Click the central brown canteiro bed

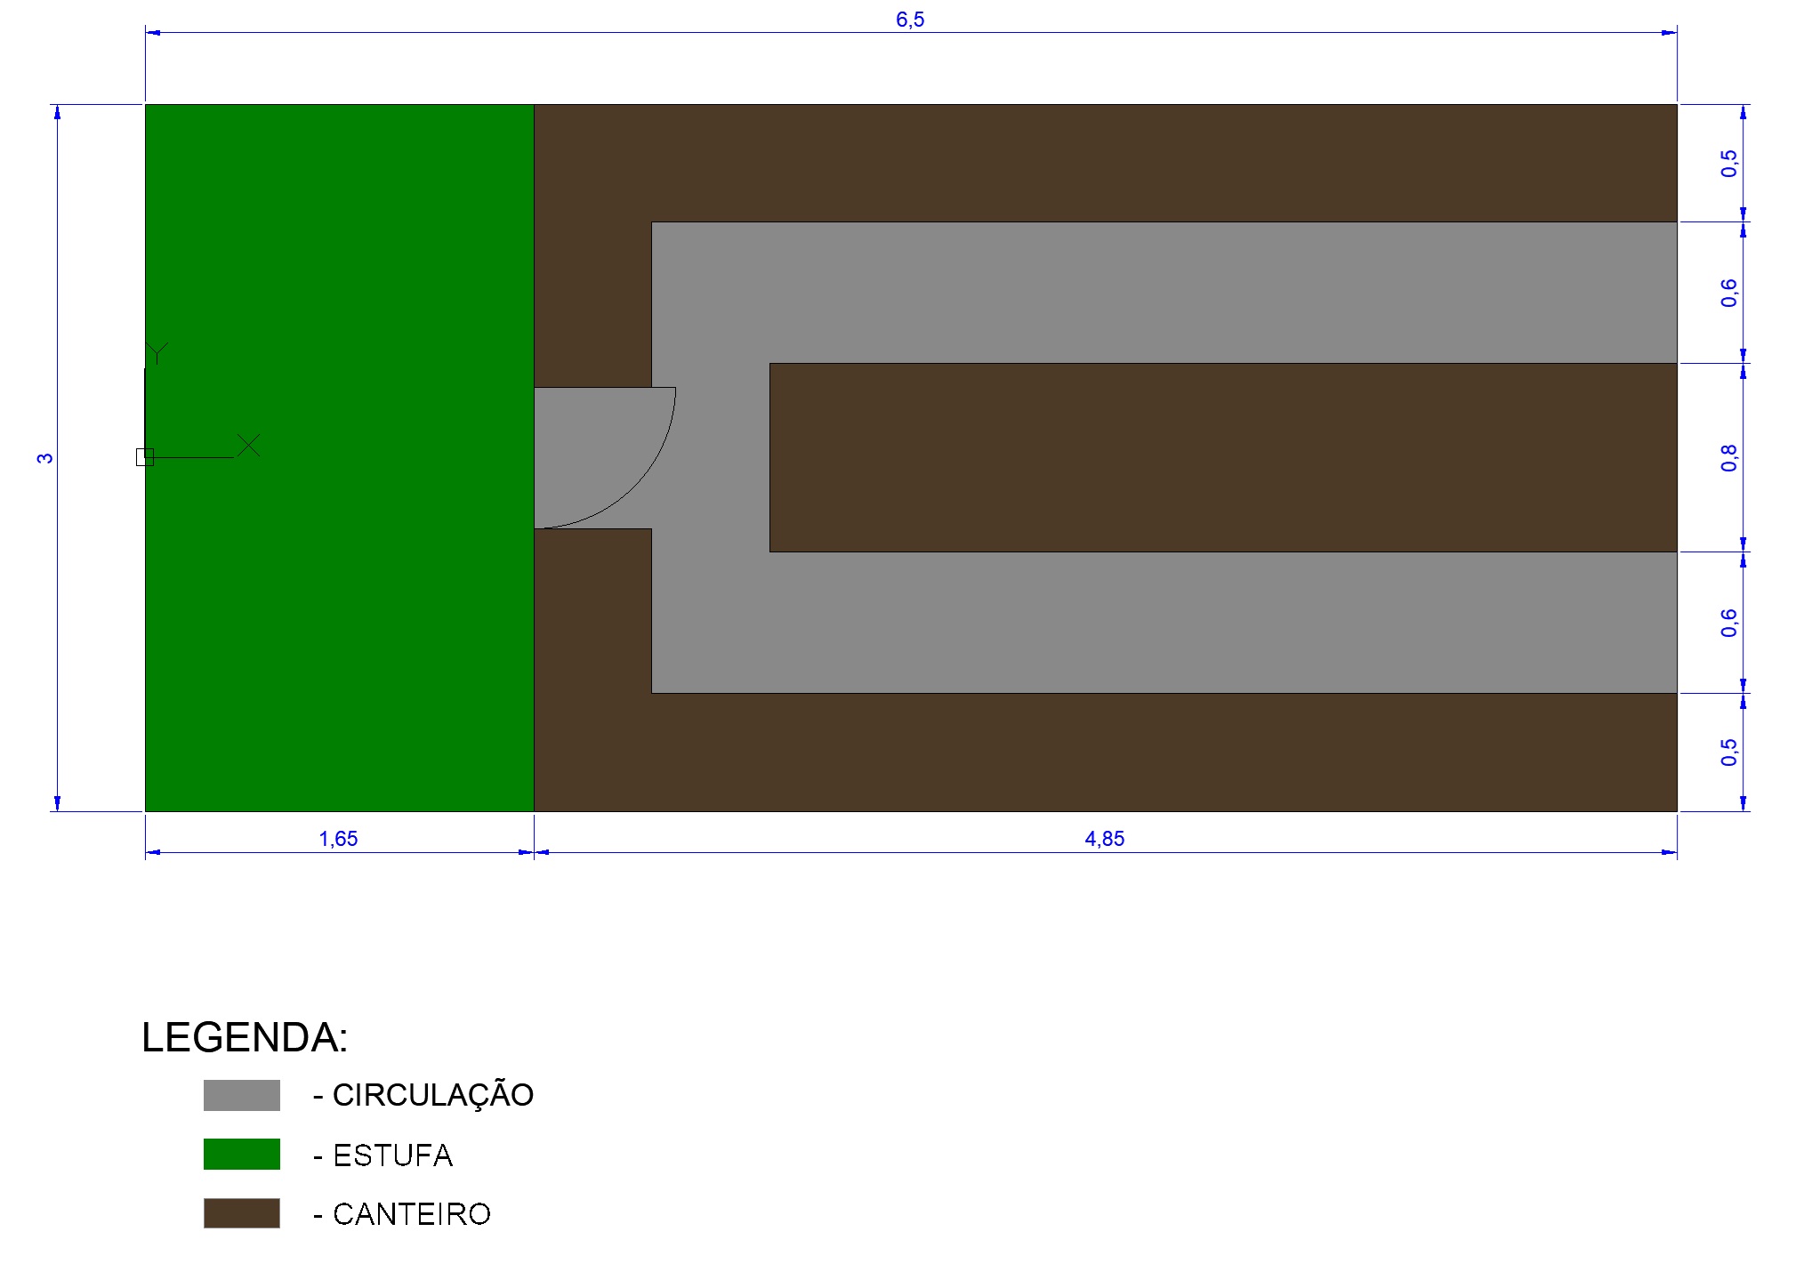pos(1223,457)
